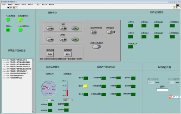Click the LabVIEW icon in the title bar
Image resolution: width=181 pixels, height=114 pixels.
(1, 2)
